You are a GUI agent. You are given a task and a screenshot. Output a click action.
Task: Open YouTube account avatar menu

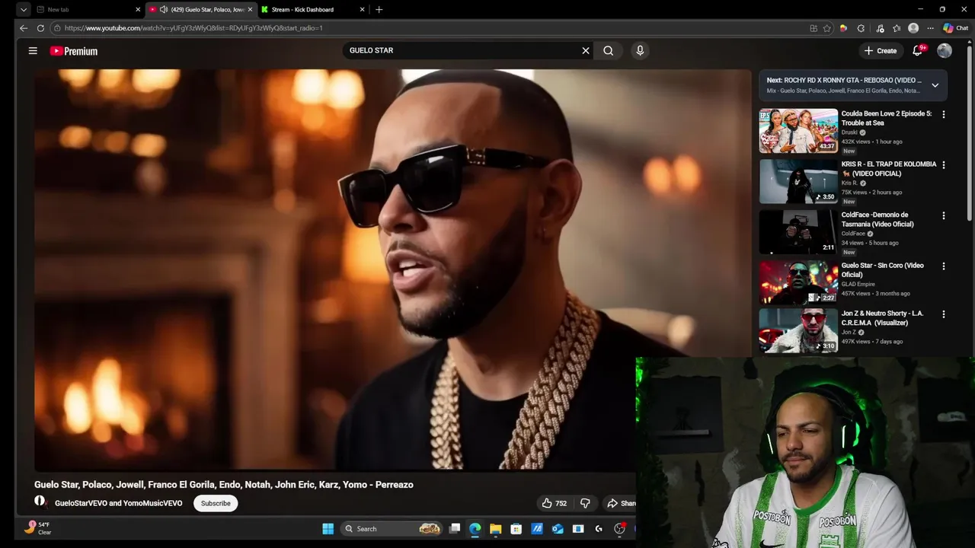[x=945, y=51]
